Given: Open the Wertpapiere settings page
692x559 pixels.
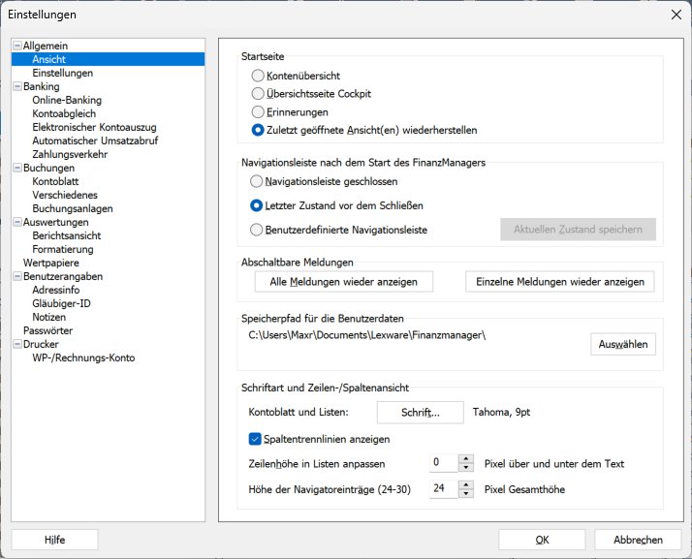Looking at the screenshot, I should click(x=51, y=263).
